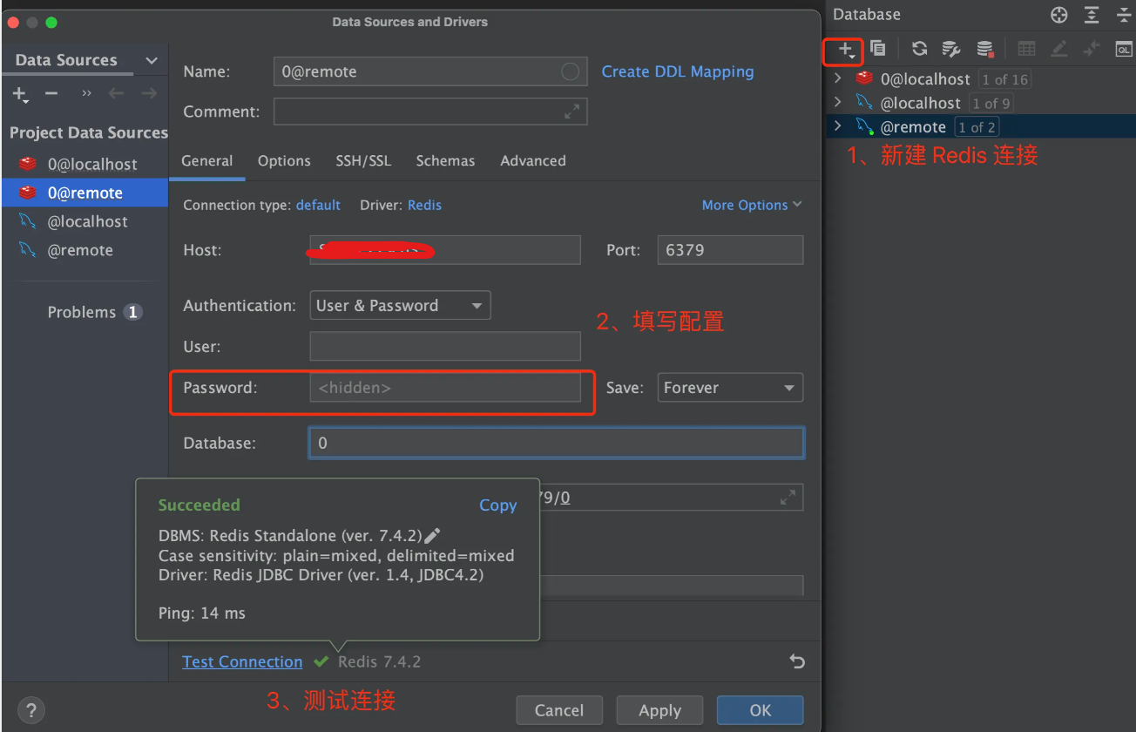
Task: Open the Authentication User & Password dropdown
Action: click(x=400, y=306)
